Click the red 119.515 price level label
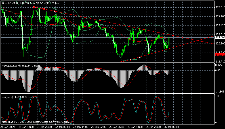 [x=220, y=55]
